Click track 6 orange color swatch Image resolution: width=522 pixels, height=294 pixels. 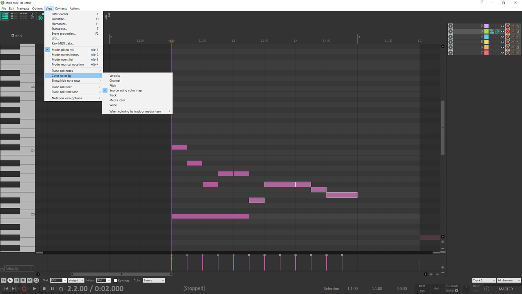point(486,47)
